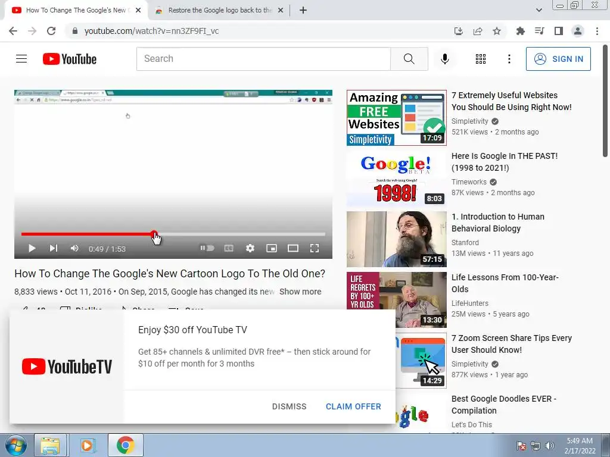Open Chrome profile avatar

point(578,31)
